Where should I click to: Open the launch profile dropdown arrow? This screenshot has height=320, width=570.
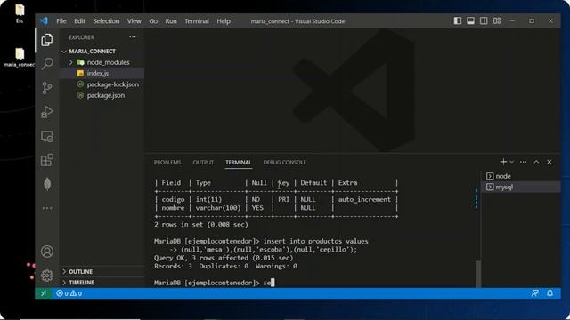[511, 162]
